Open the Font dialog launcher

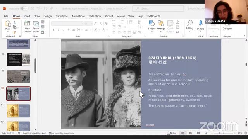pyautogui.click(x=108, y=36)
